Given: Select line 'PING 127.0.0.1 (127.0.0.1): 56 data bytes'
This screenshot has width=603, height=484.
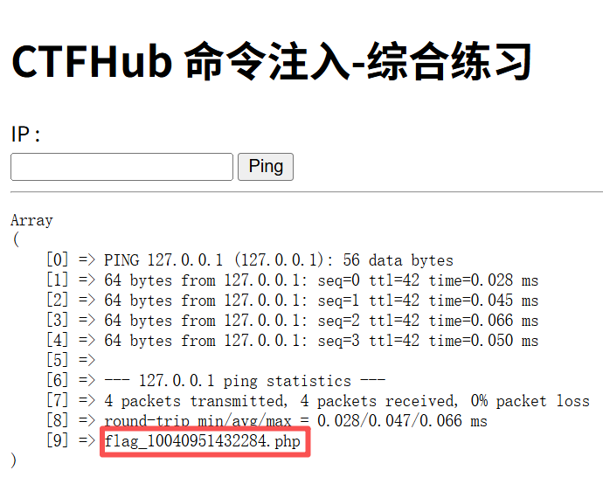Looking at the screenshot, I should point(279,260).
